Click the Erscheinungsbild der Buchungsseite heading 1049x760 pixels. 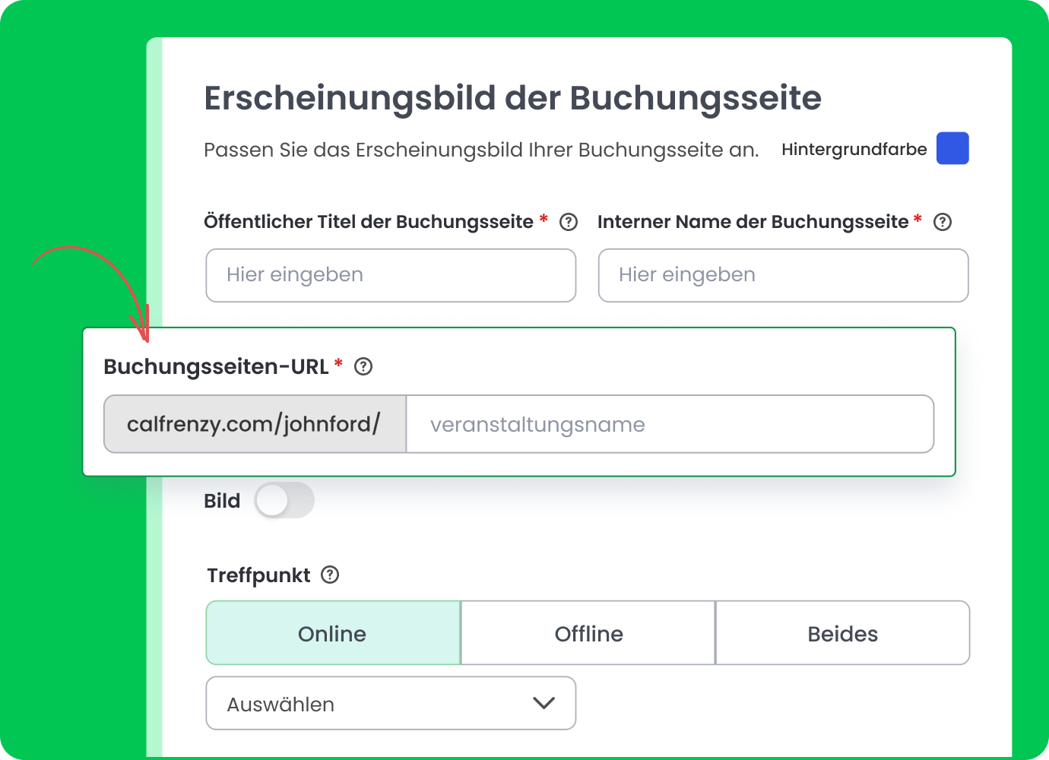[x=512, y=98]
